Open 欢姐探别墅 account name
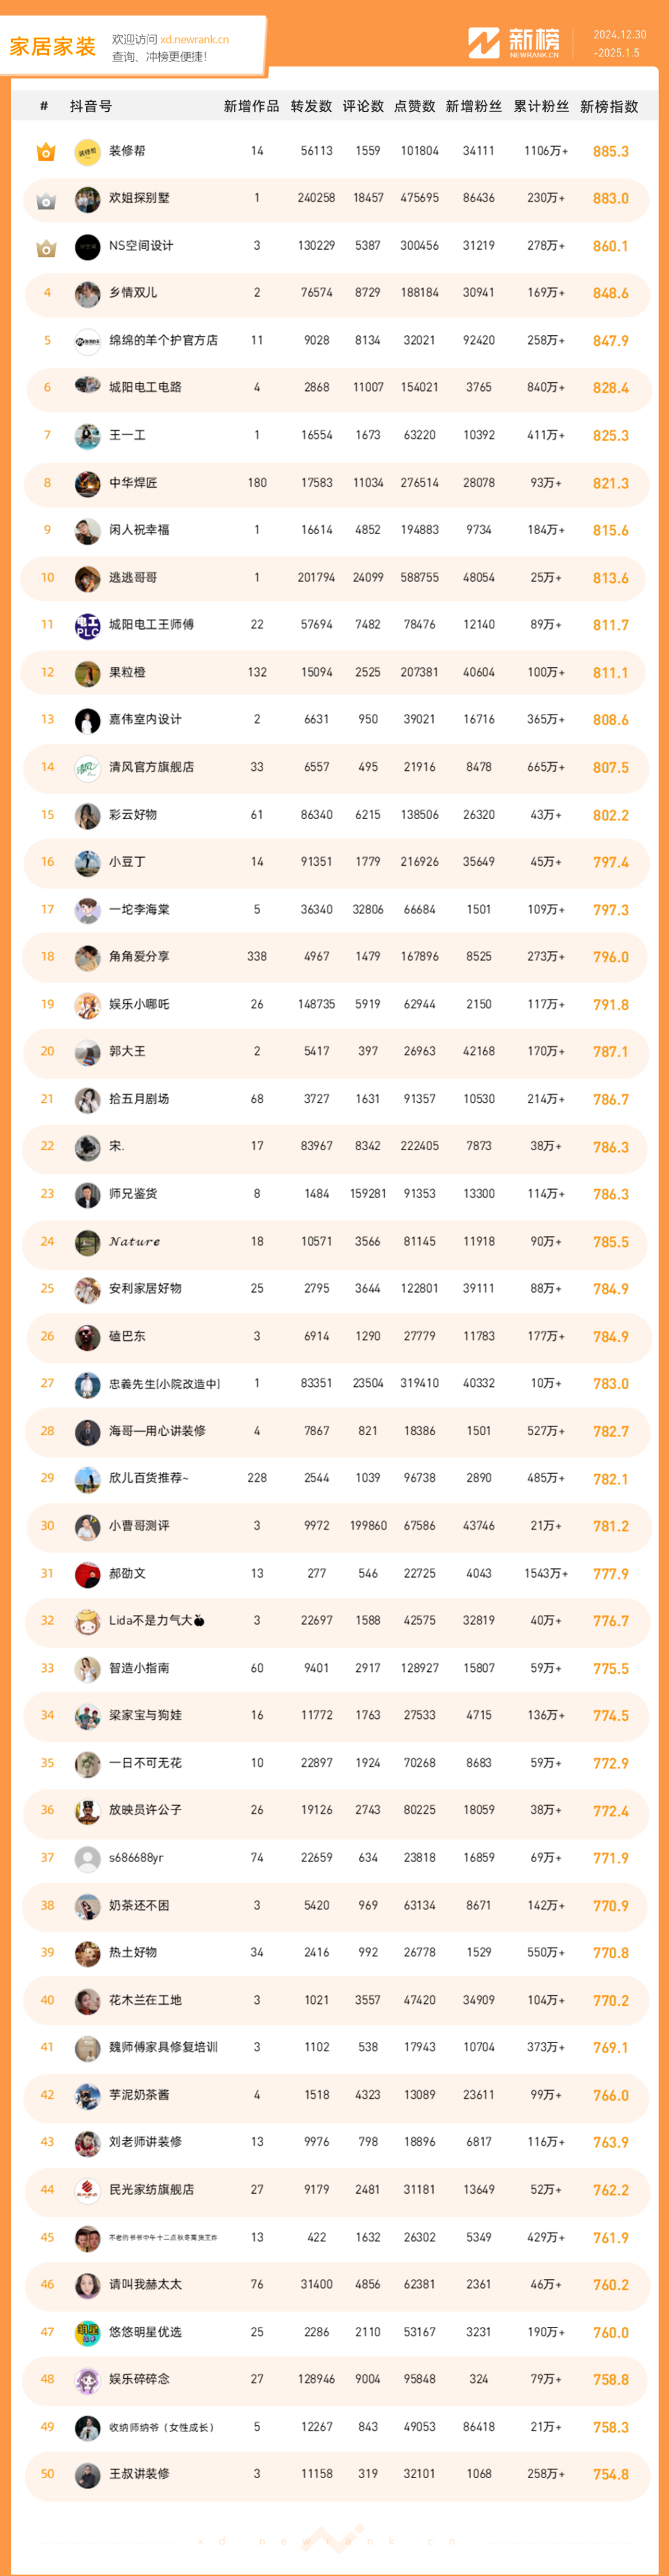Image resolution: width=669 pixels, height=2576 pixels. [x=139, y=198]
